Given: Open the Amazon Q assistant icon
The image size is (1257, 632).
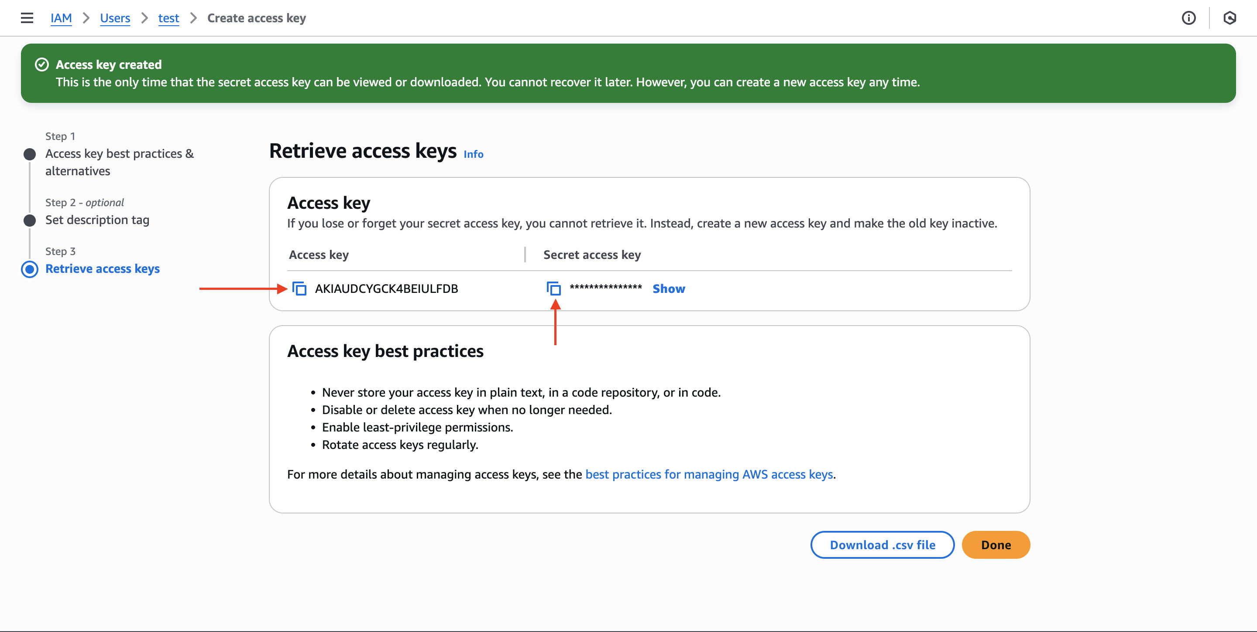Looking at the screenshot, I should pyautogui.click(x=1231, y=17).
